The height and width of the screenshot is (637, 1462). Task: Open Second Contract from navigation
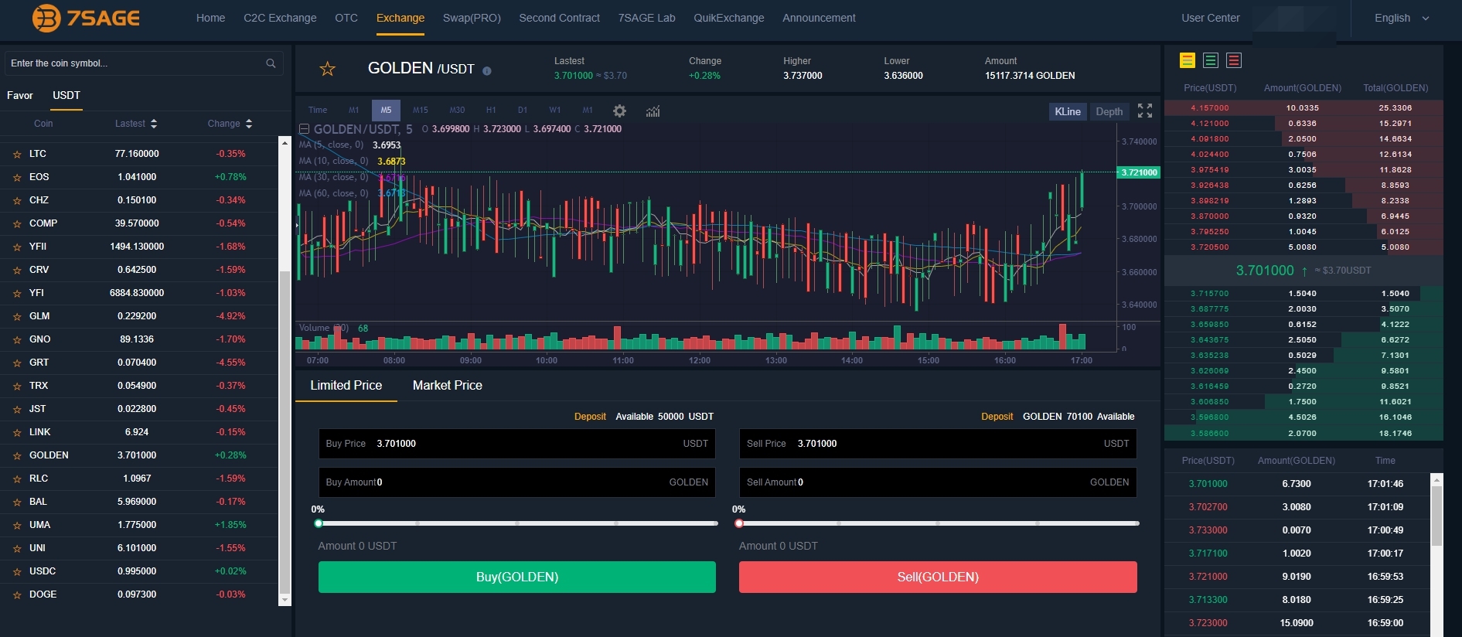click(559, 18)
